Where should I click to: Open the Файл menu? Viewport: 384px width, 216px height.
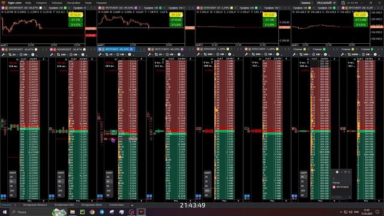point(28,3)
